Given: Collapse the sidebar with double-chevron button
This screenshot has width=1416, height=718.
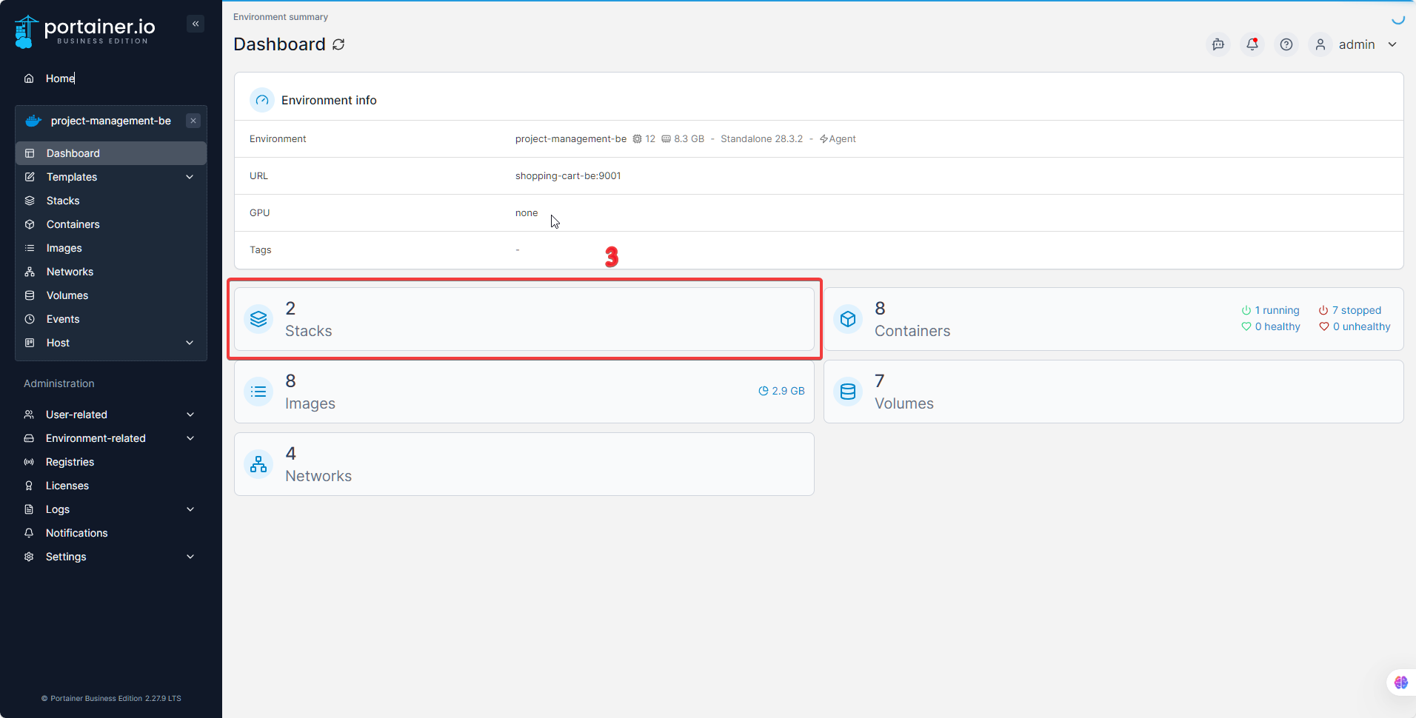Looking at the screenshot, I should point(196,24).
